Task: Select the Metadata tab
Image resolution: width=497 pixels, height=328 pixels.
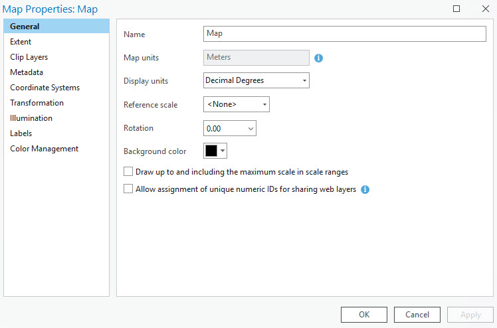Action: 27,72
